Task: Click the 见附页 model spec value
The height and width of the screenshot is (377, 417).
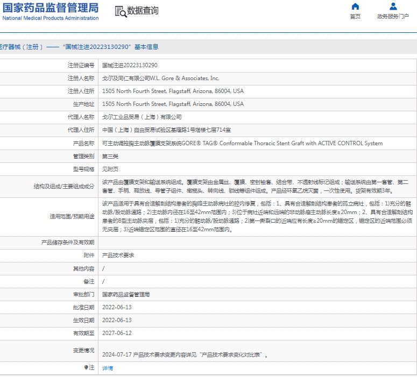Action: click(110, 169)
